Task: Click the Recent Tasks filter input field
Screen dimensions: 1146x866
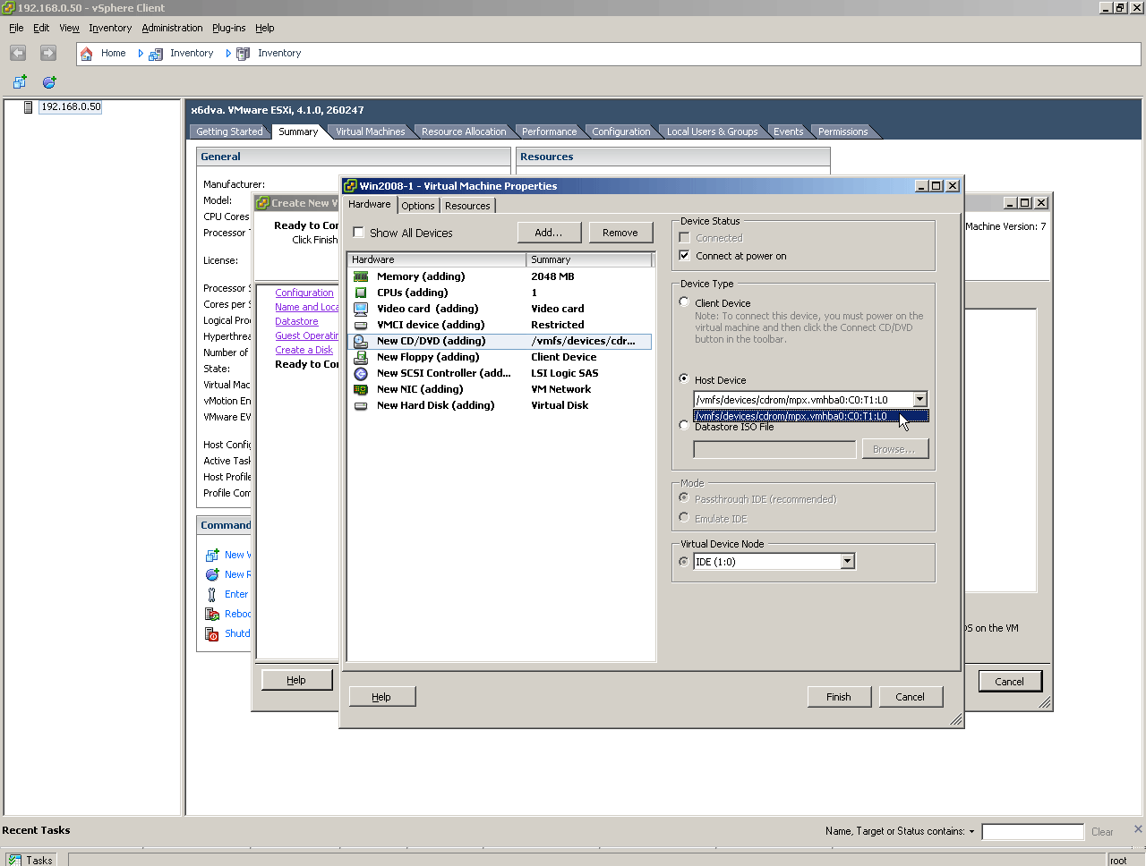Action: (x=1032, y=832)
